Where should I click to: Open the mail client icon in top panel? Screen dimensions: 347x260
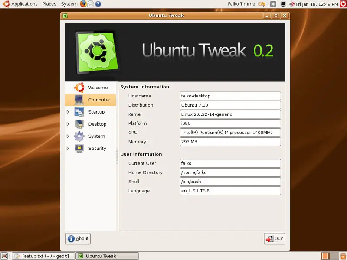point(91,4)
